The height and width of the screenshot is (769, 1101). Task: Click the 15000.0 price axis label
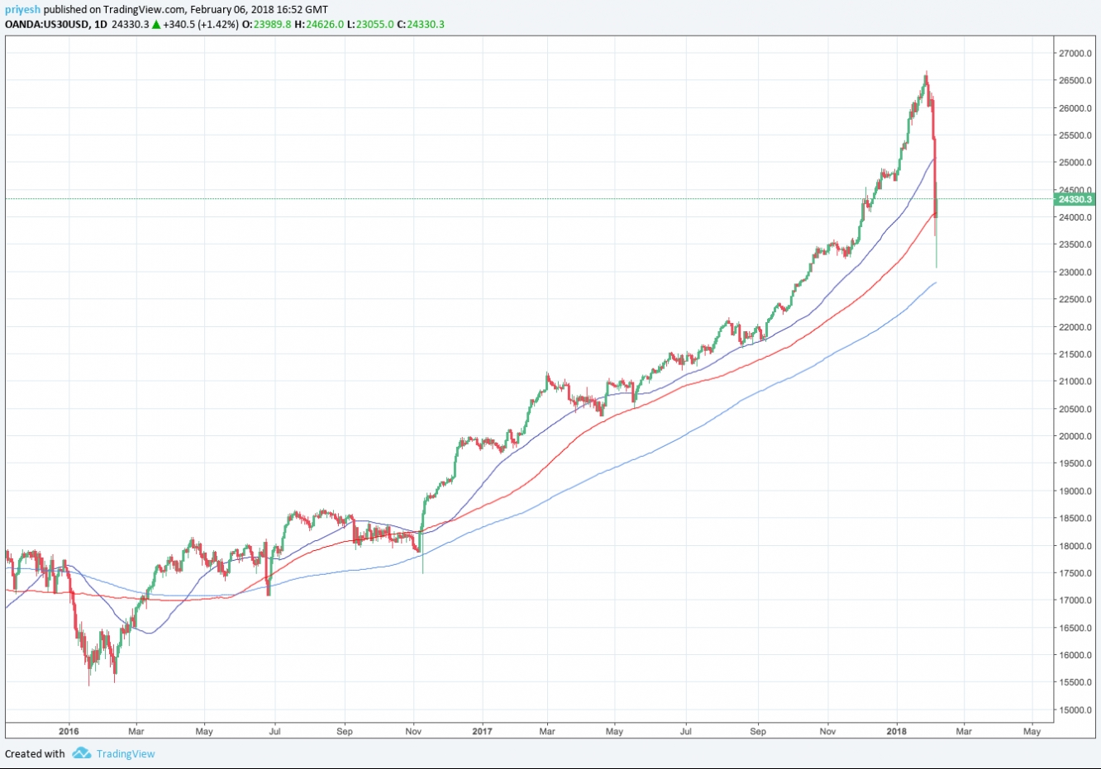pyautogui.click(x=1075, y=710)
